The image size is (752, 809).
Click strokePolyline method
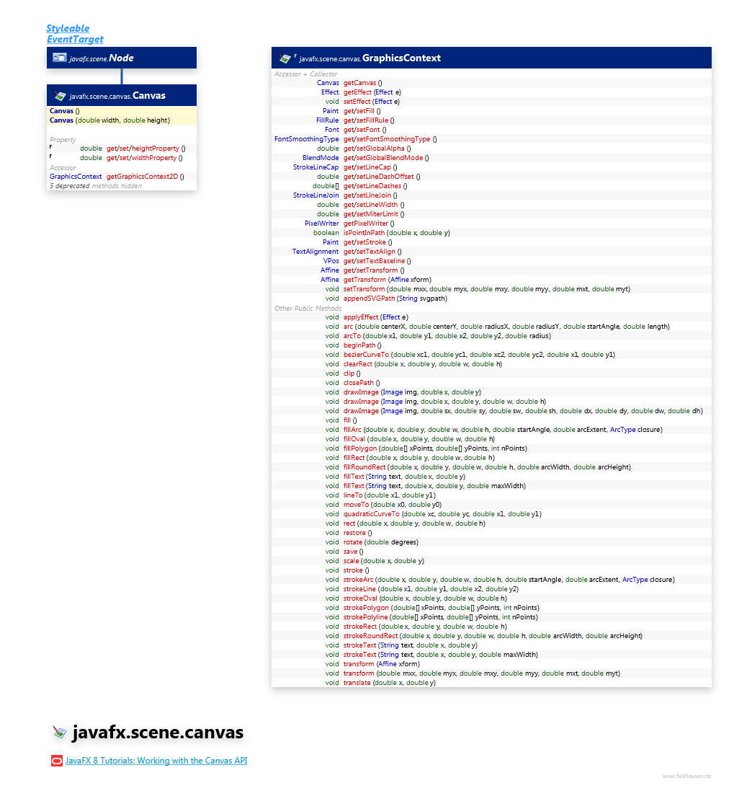(441, 617)
